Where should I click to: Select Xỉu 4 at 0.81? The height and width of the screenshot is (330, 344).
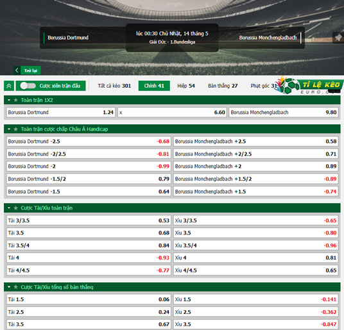(255, 258)
